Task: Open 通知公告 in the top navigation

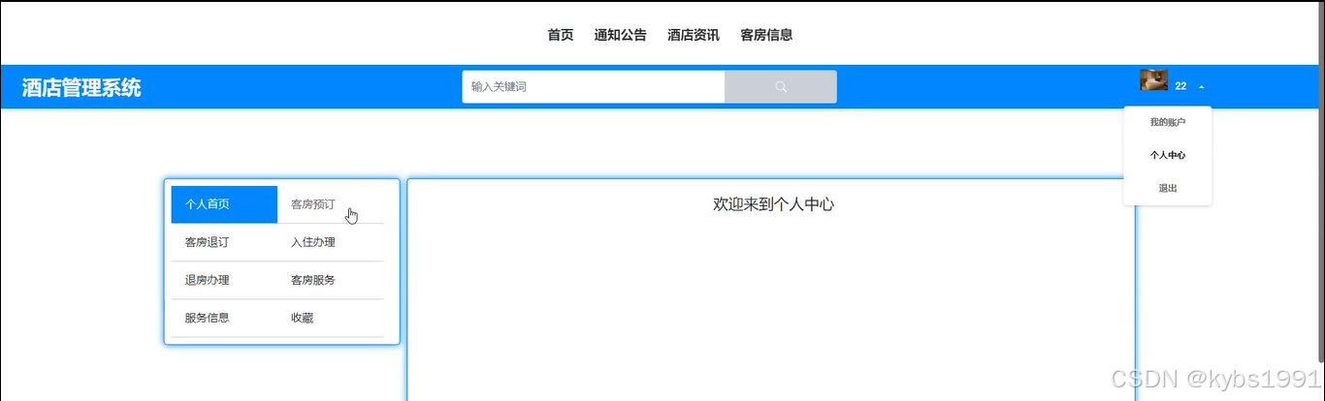Action: [621, 35]
